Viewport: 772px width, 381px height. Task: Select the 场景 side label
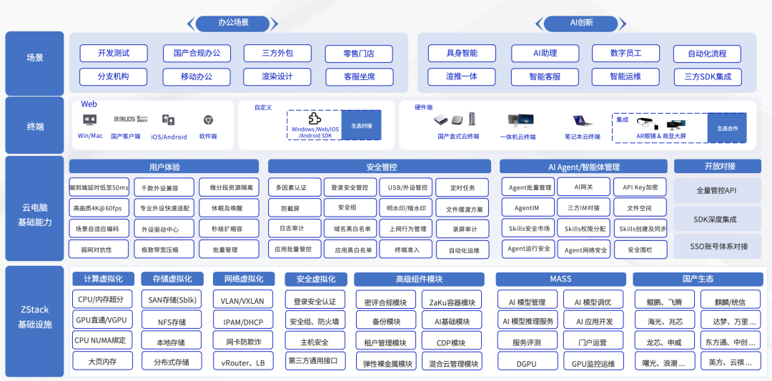[35, 64]
